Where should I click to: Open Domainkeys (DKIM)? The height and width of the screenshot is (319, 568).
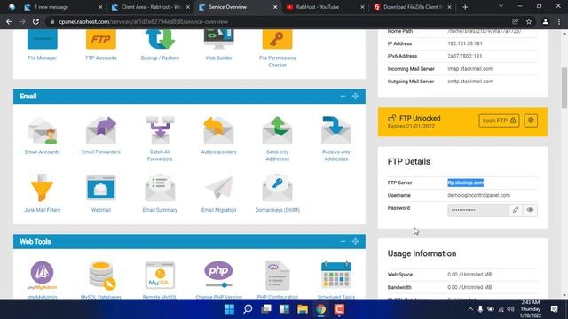click(277, 193)
